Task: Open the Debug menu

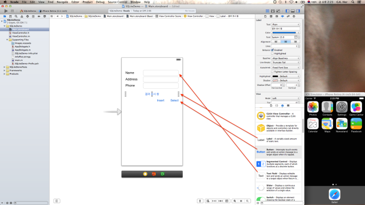Action: (100, 2)
